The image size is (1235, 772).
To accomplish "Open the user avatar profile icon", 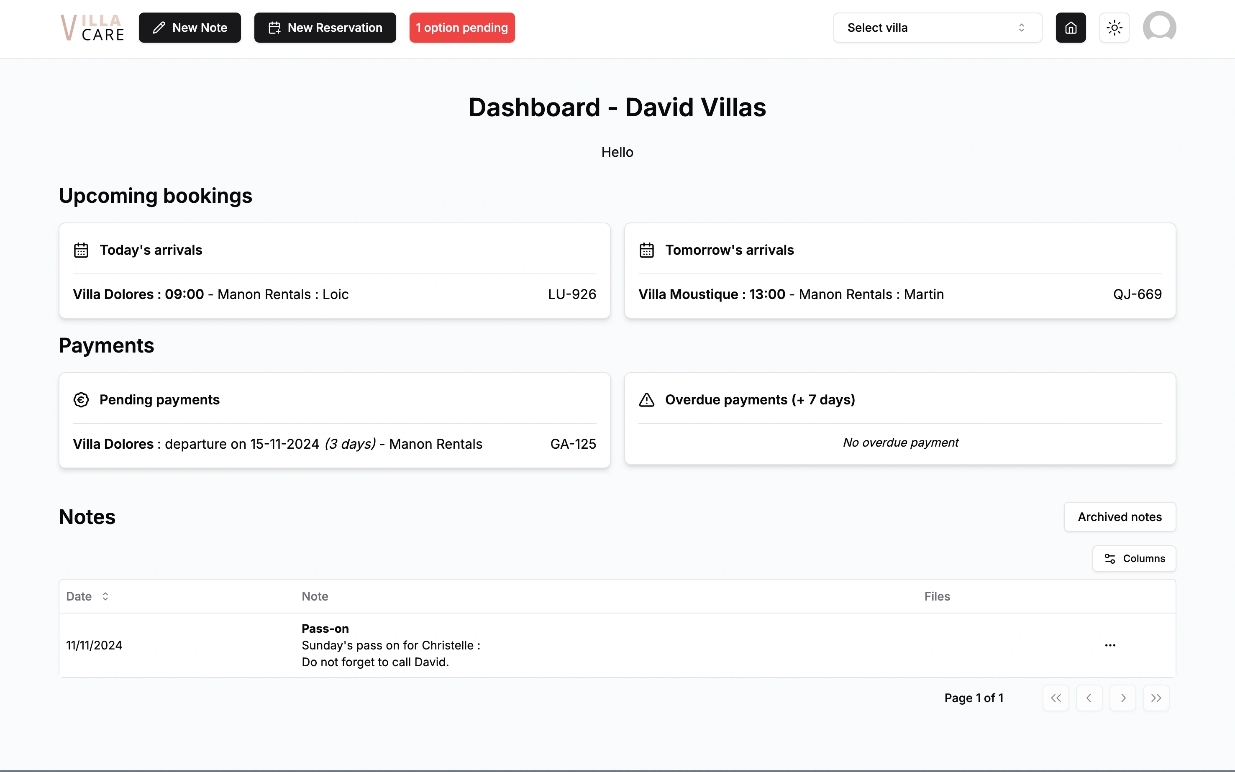I will [x=1159, y=26].
